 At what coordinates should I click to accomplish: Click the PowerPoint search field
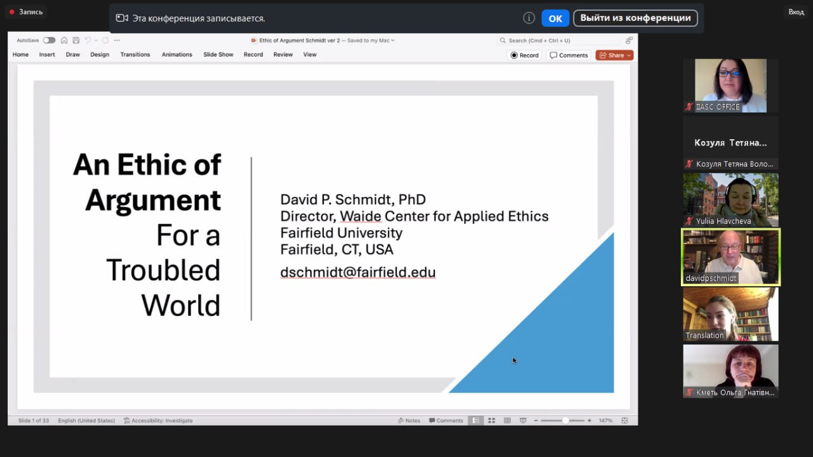click(x=559, y=40)
